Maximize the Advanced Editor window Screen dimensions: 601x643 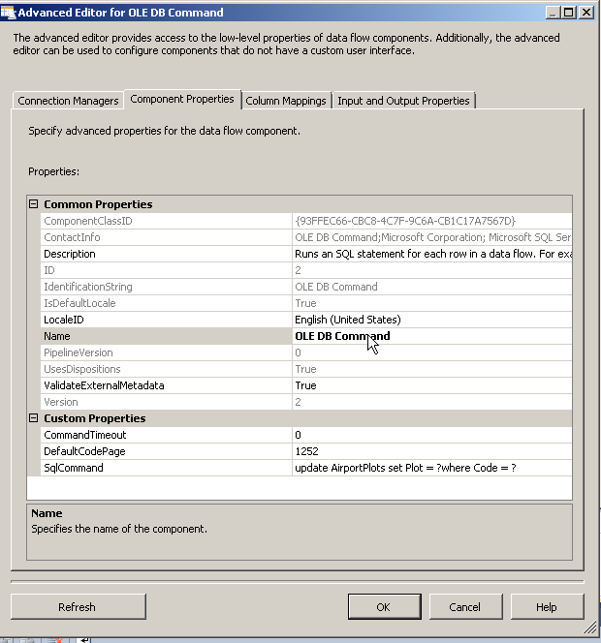tap(569, 13)
